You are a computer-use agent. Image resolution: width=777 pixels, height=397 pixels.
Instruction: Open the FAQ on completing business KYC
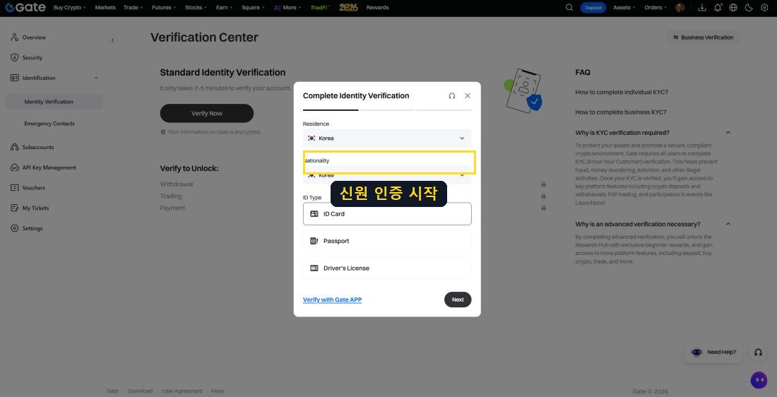620,112
